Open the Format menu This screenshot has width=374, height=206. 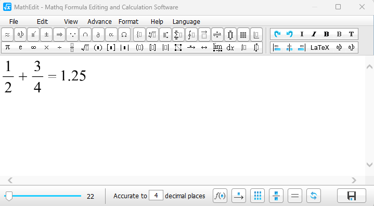tap(128, 22)
